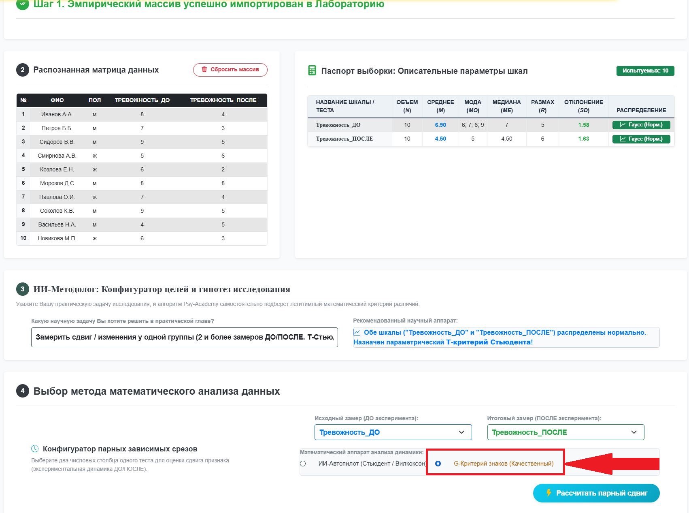Open the Итоговый замер dropdown Тревожность_ПОСЛЕ
The width and height of the screenshot is (689, 513).
pos(566,432)
